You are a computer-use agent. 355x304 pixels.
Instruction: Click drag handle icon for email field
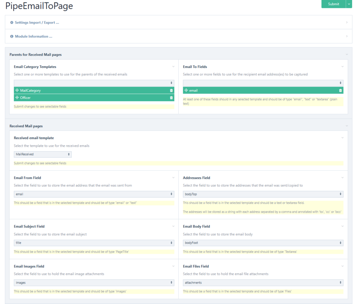point(186,90)
